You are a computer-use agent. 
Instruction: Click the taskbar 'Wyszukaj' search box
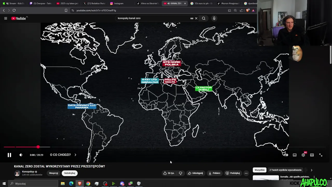[x=34, y=184]
